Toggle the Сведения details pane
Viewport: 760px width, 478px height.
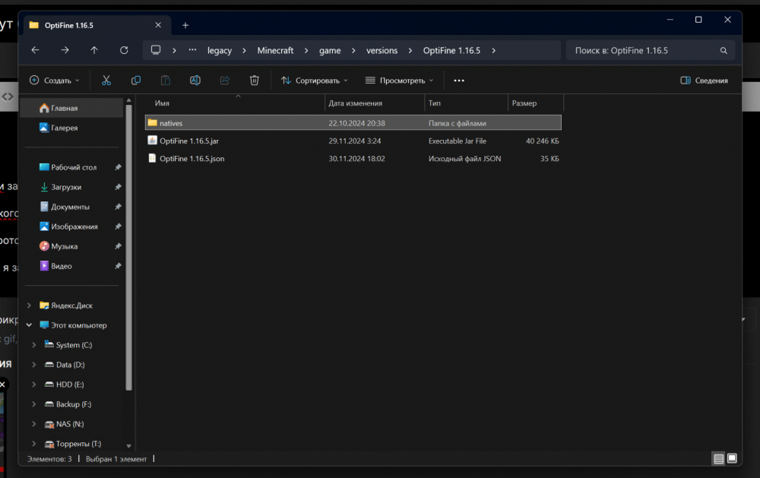704,81
